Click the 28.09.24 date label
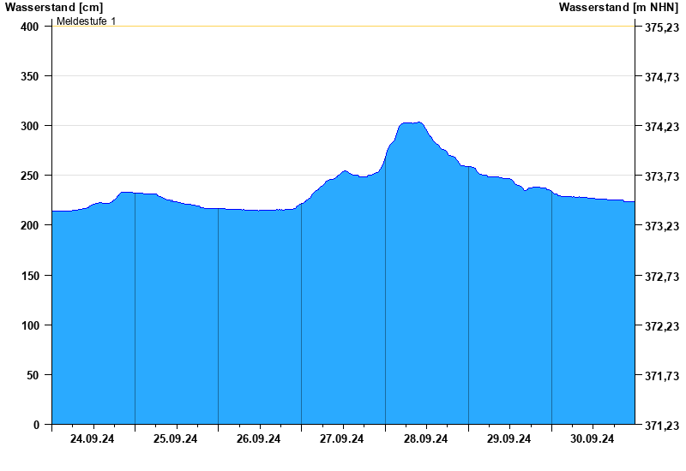The image size is (686, 471). (x=426, y=438)
